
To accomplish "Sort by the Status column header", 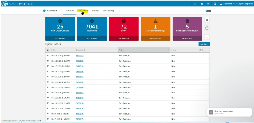I will (174, 50).
